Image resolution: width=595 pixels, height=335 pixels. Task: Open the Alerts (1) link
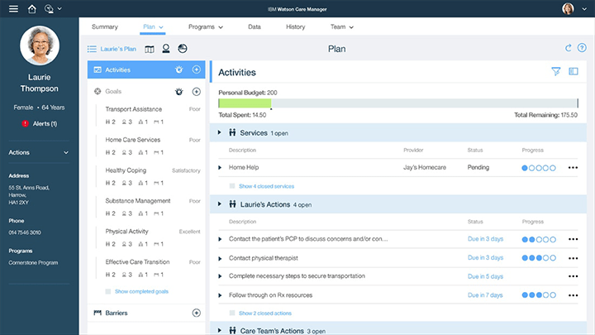(x=39, y=123)
